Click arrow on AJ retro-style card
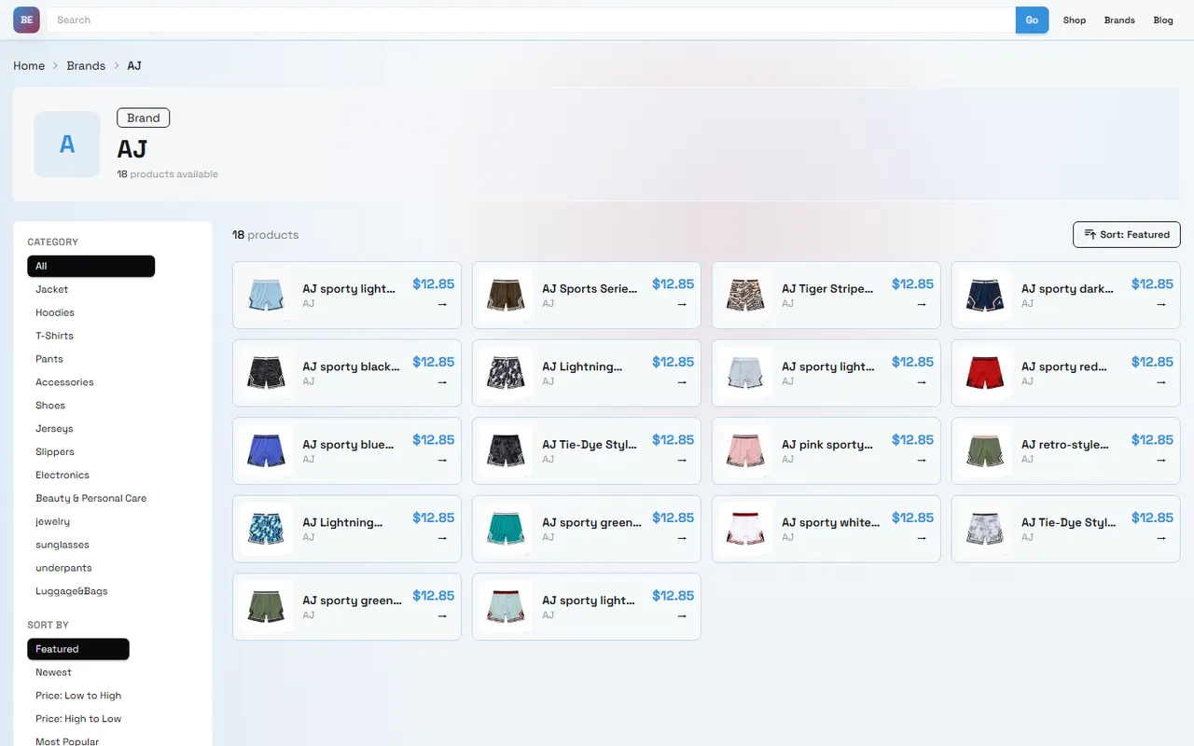This screenshot has height=746, width=1194. point(1161,460)
